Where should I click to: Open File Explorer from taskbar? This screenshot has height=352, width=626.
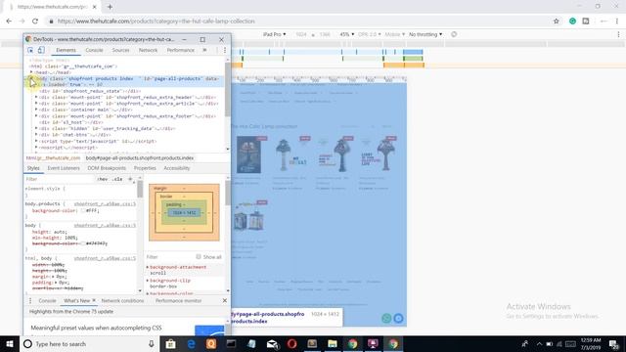click(x=333, y=343)
